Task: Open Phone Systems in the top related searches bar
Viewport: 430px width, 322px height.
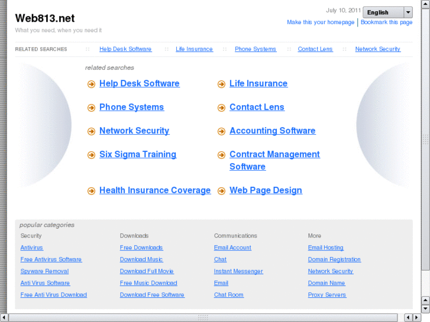Action: coord(256,49)
